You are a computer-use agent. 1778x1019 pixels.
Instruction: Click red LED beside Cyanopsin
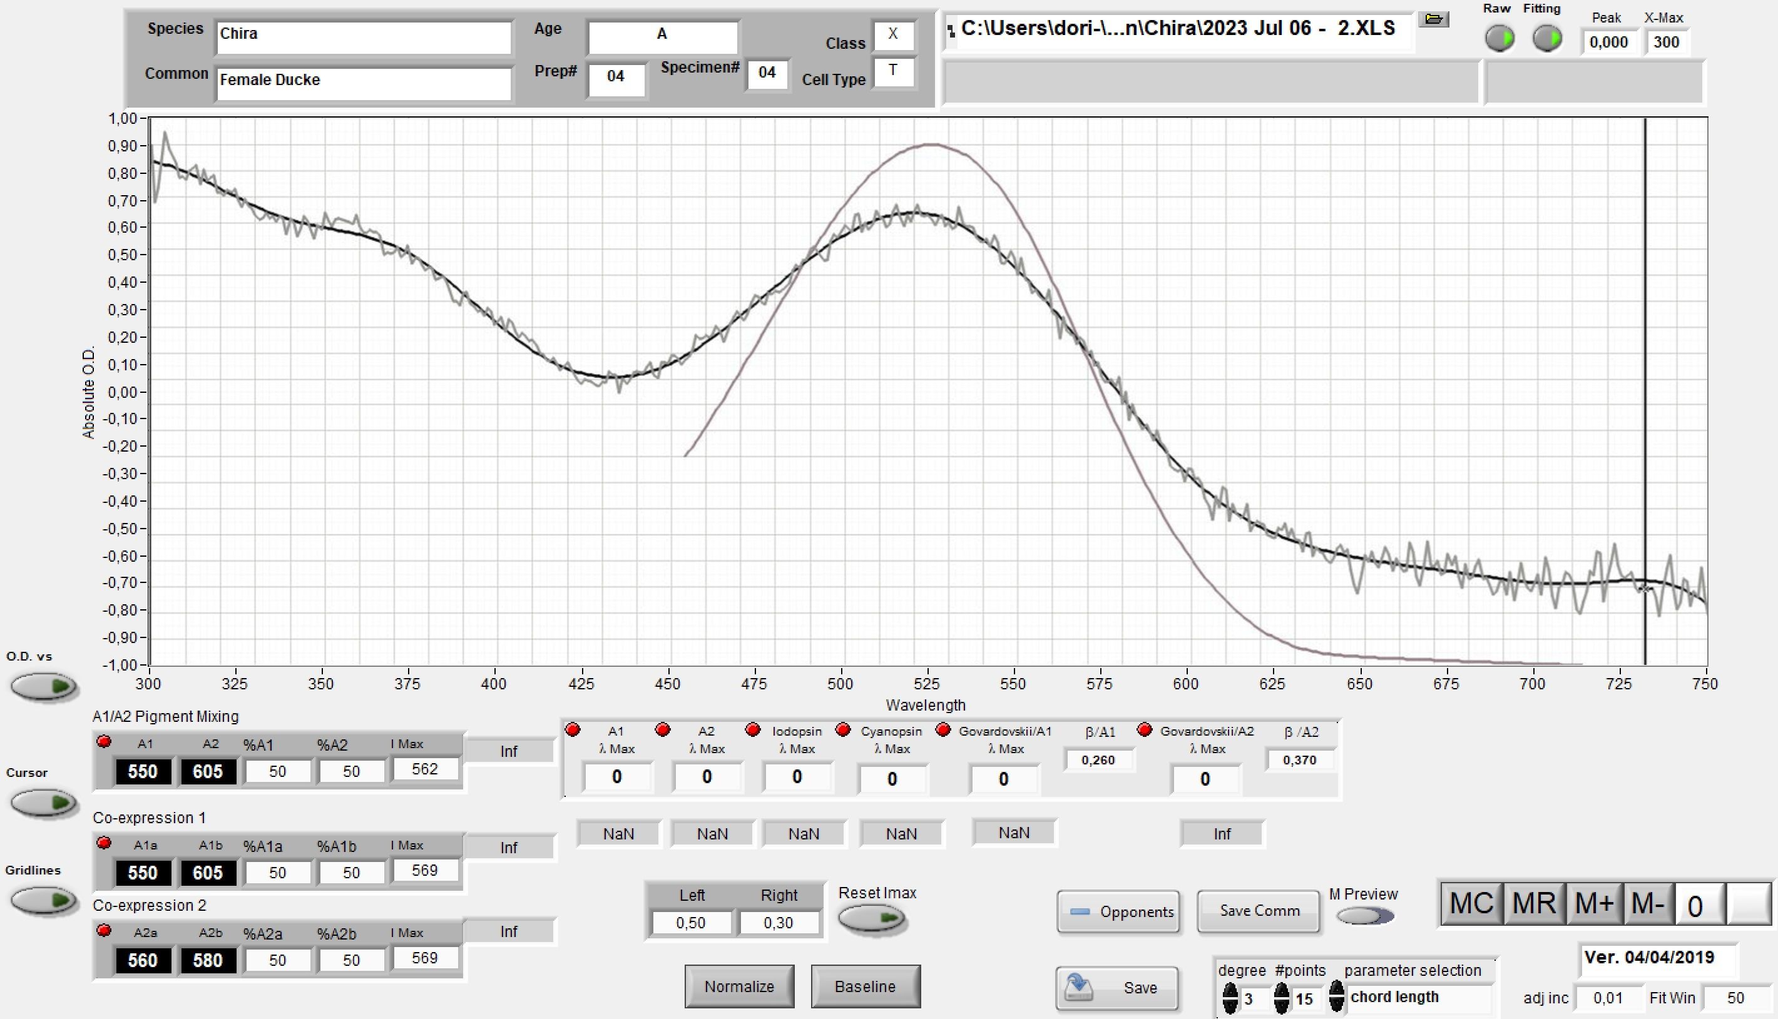coord(843,730)
